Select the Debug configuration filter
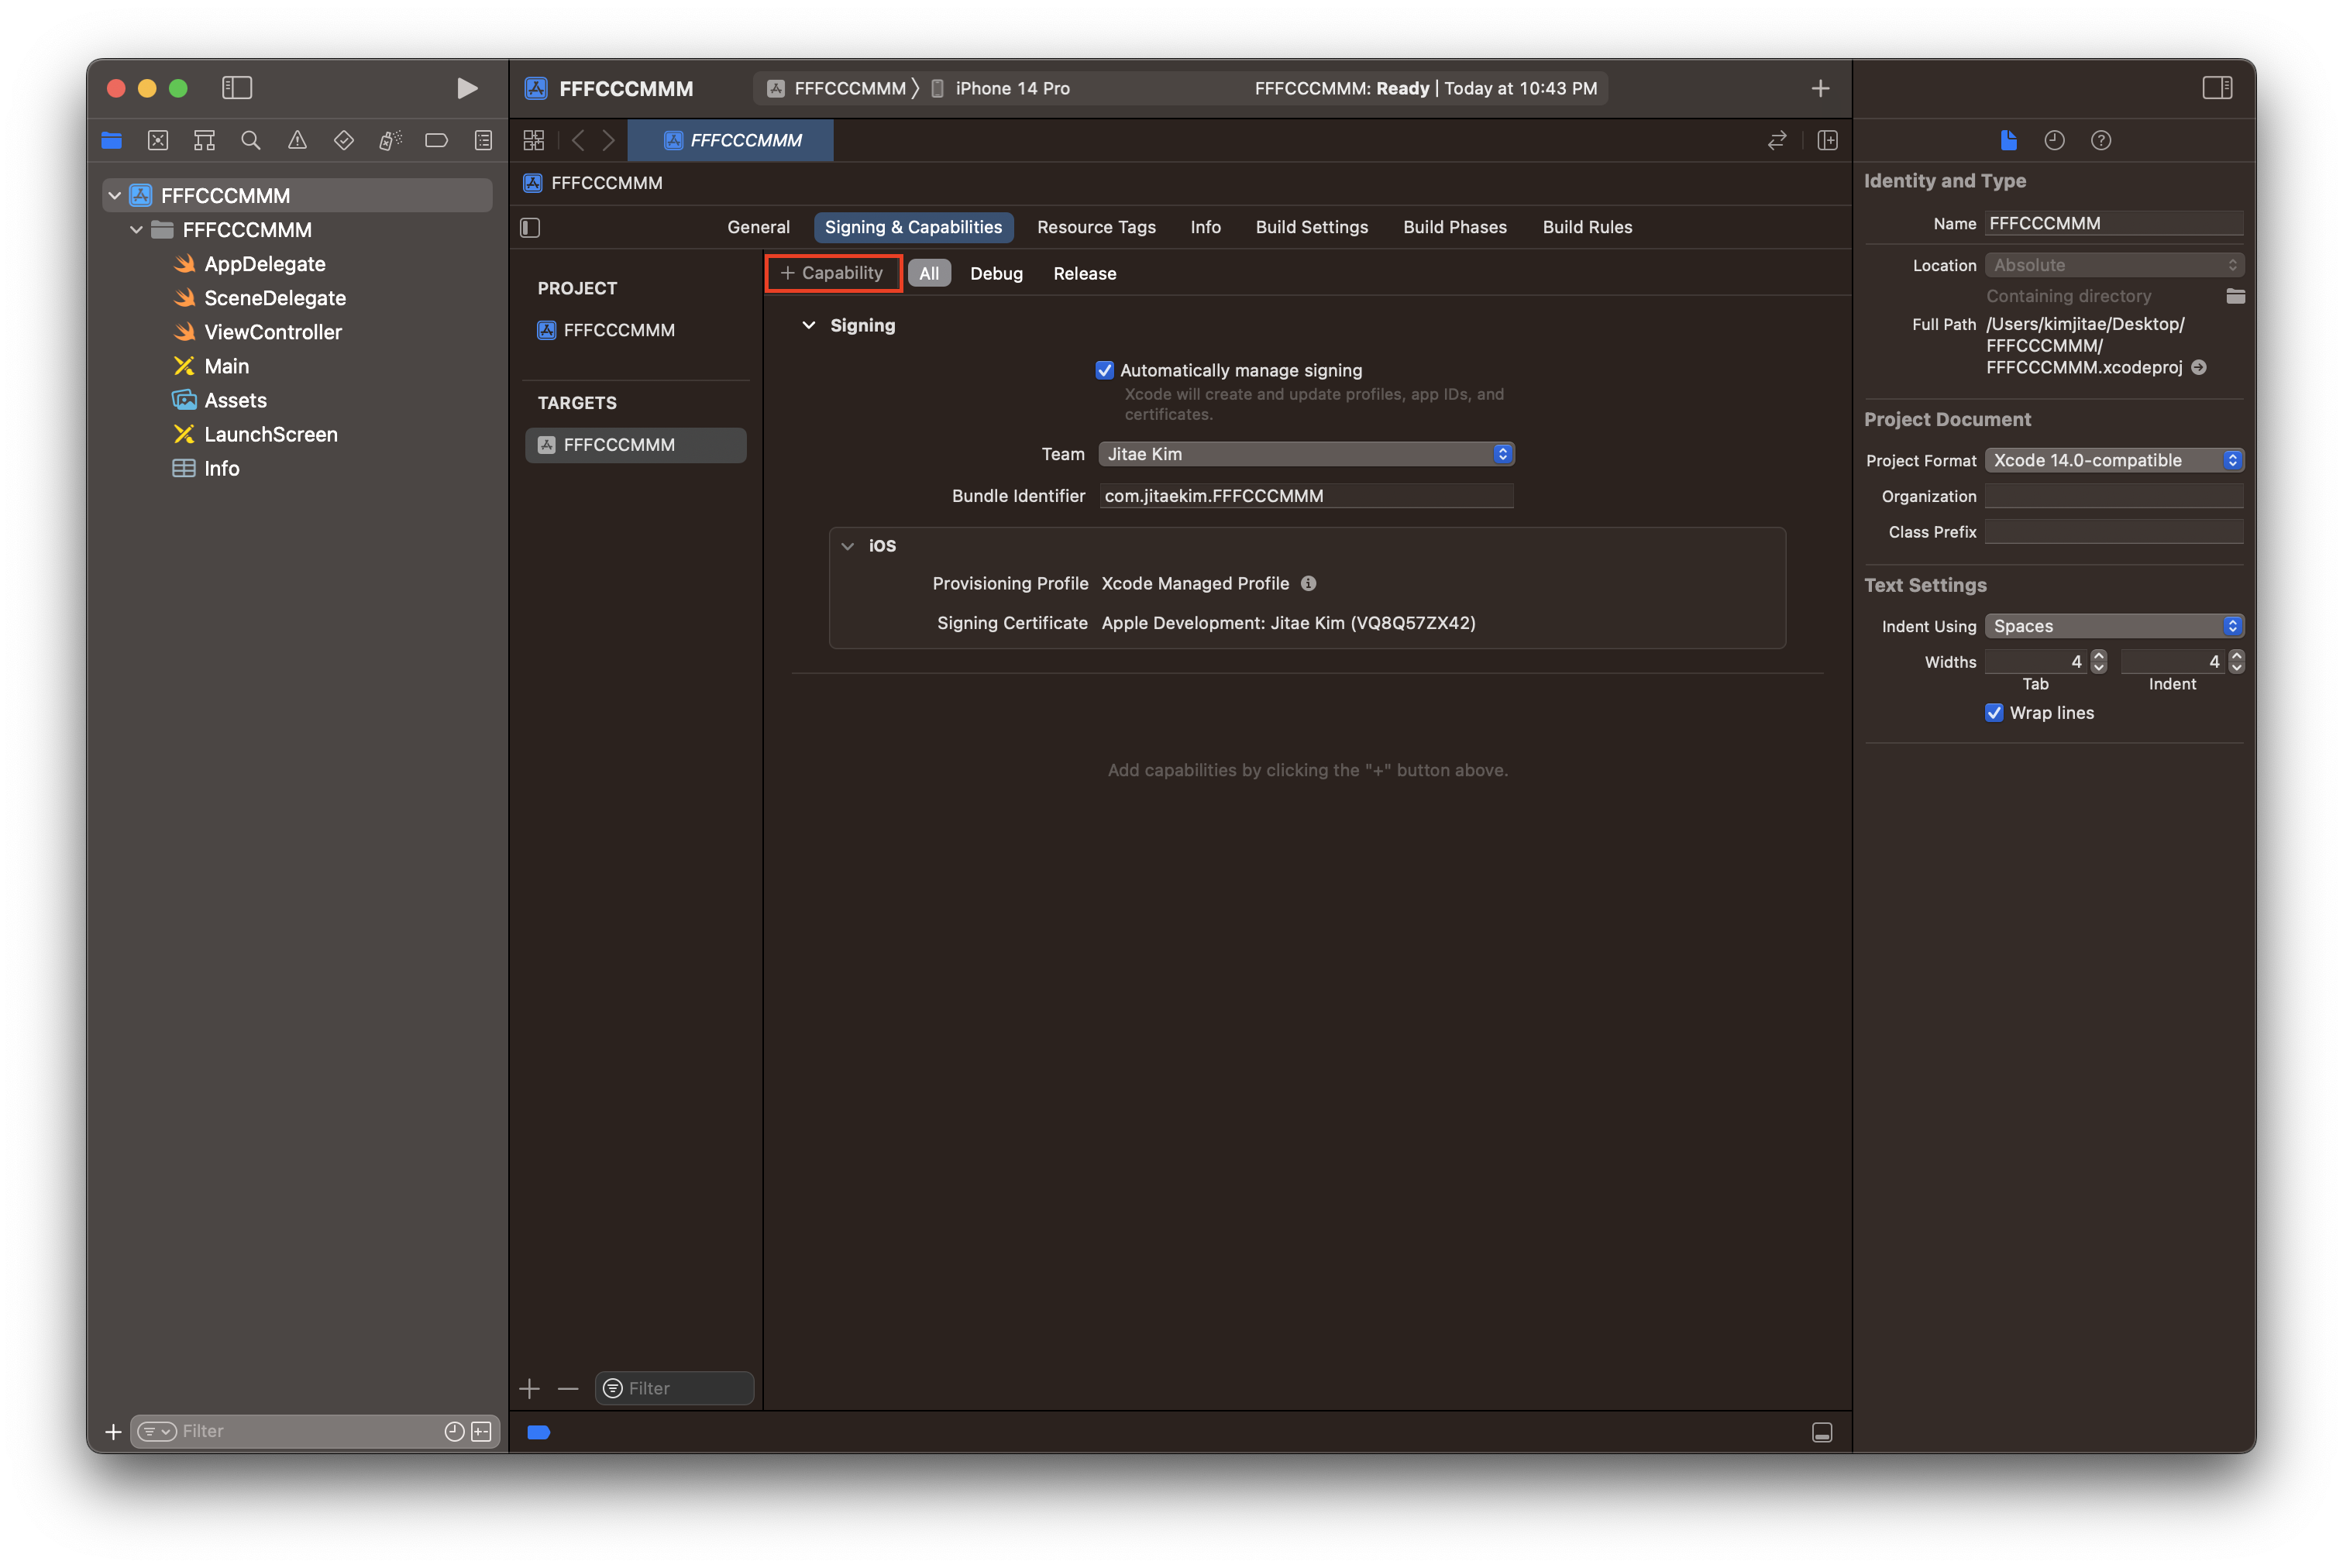This screenshot has width=2343, height=1568. coord(996,273)
